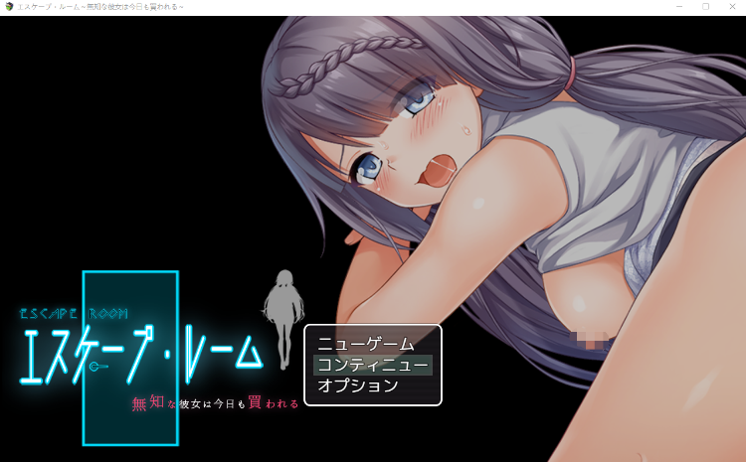The height and width of the screenshot is (462, 746).
Task: Select コンティニュー to continue saved game
Action: 373,365
